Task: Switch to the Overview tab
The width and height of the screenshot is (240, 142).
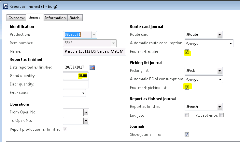Action: click(x=16, y=18)
